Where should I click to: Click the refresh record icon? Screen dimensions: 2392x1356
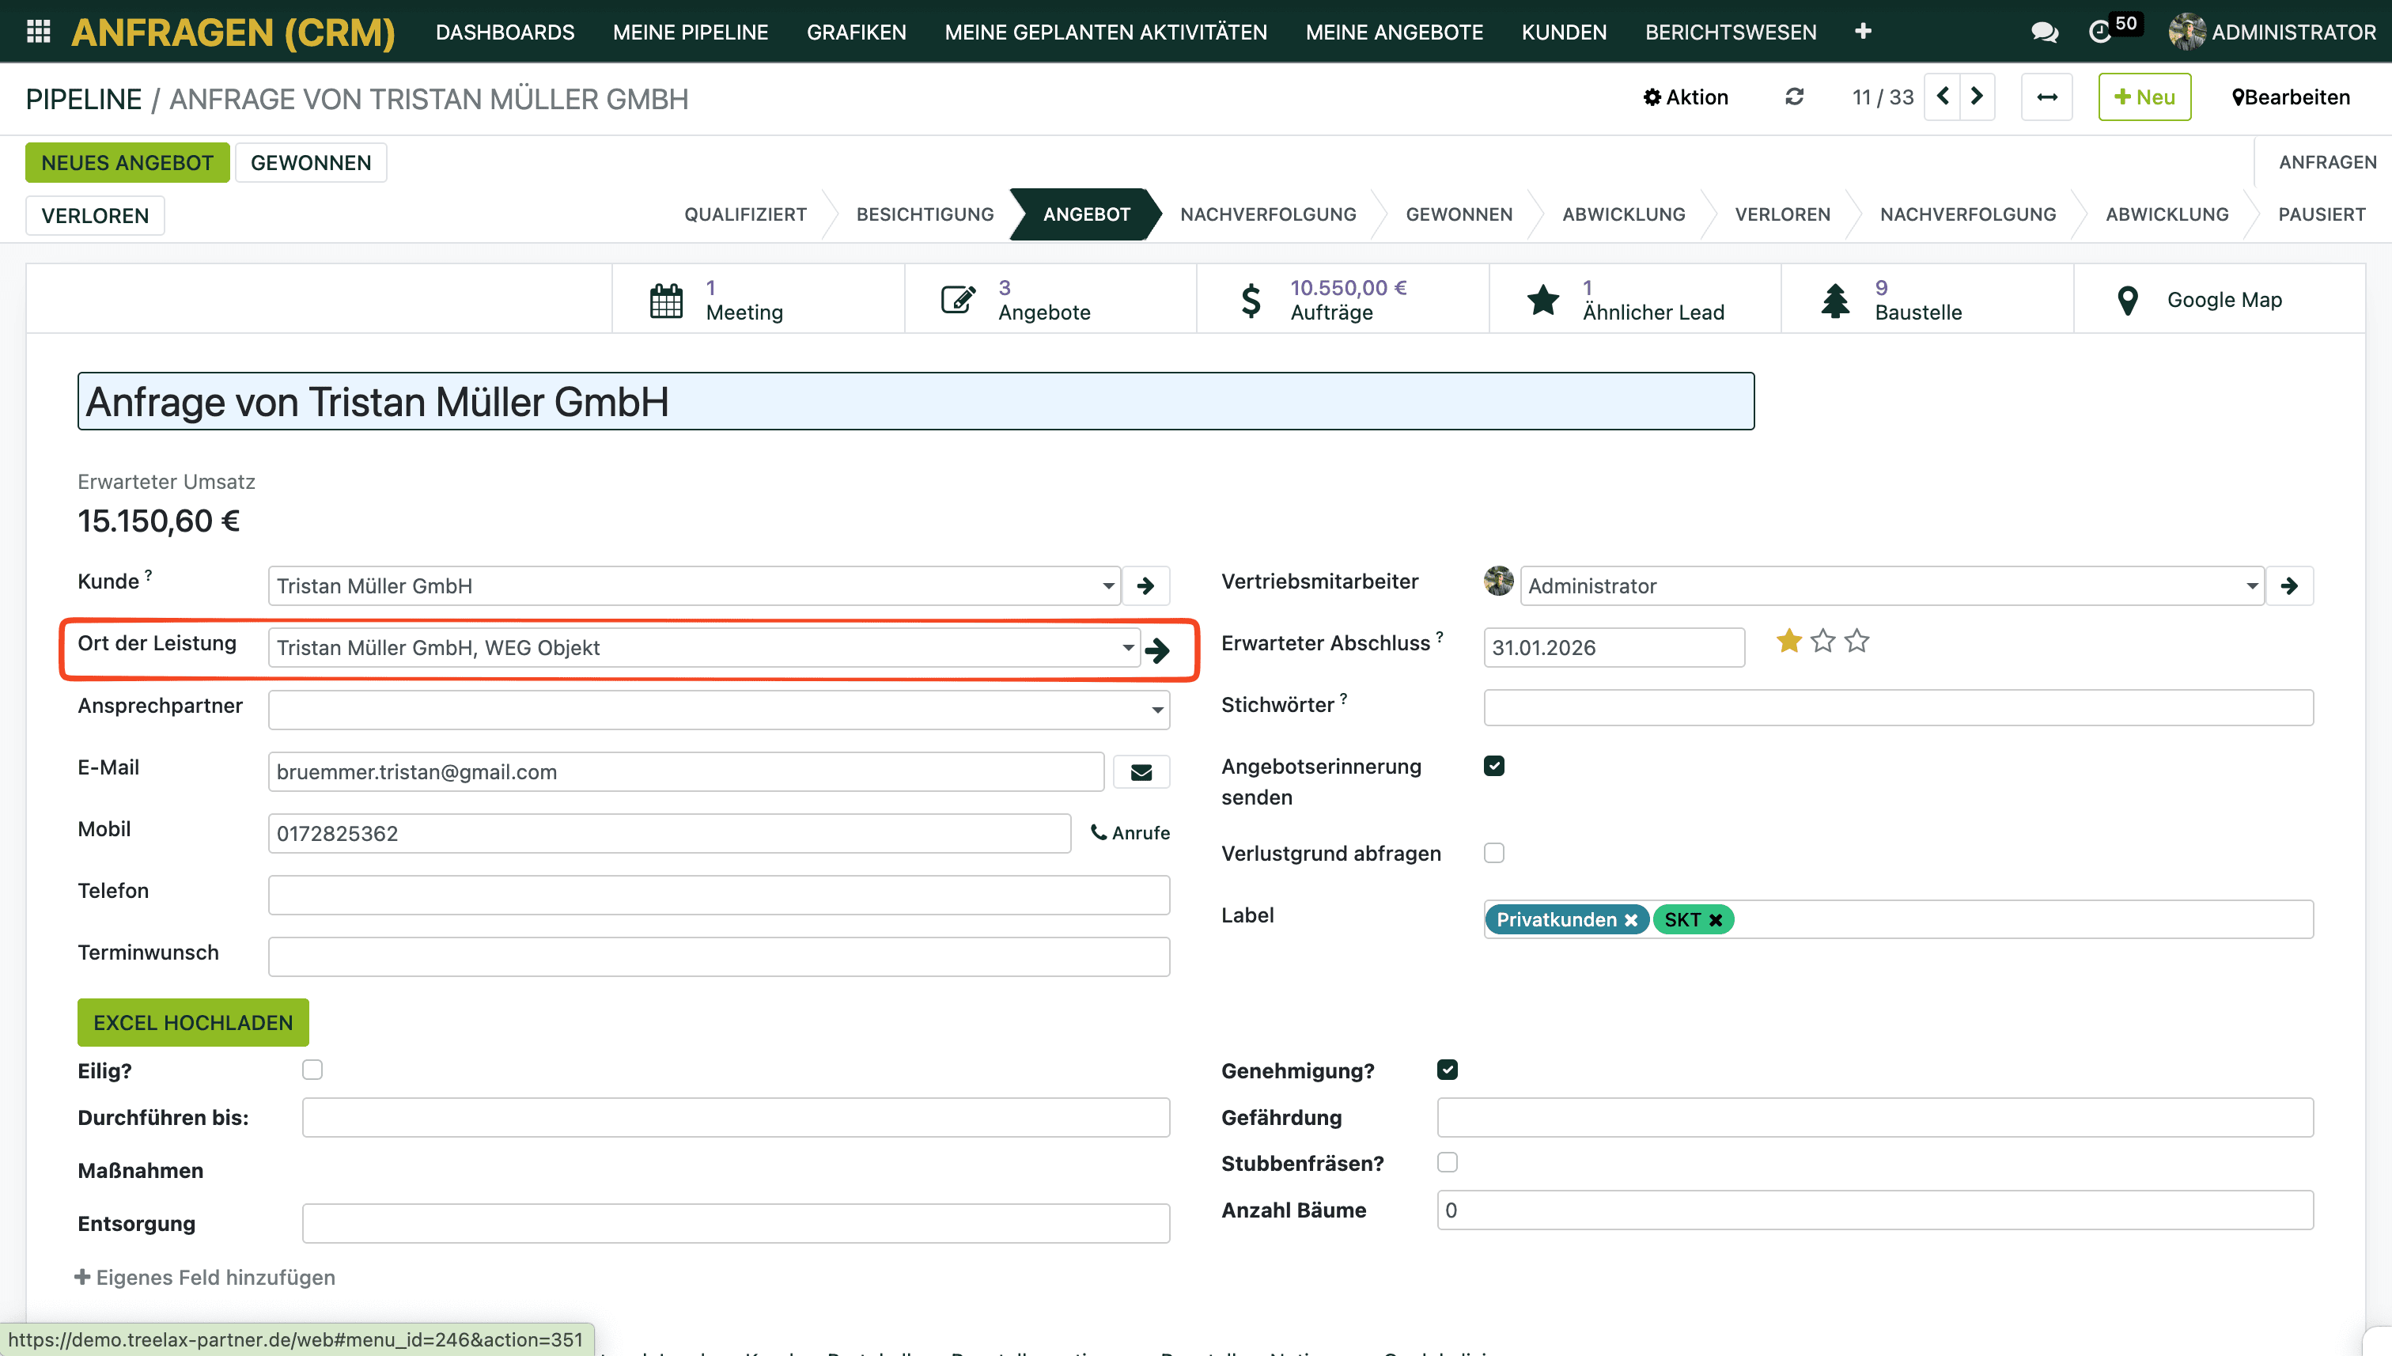(1794, 97)
